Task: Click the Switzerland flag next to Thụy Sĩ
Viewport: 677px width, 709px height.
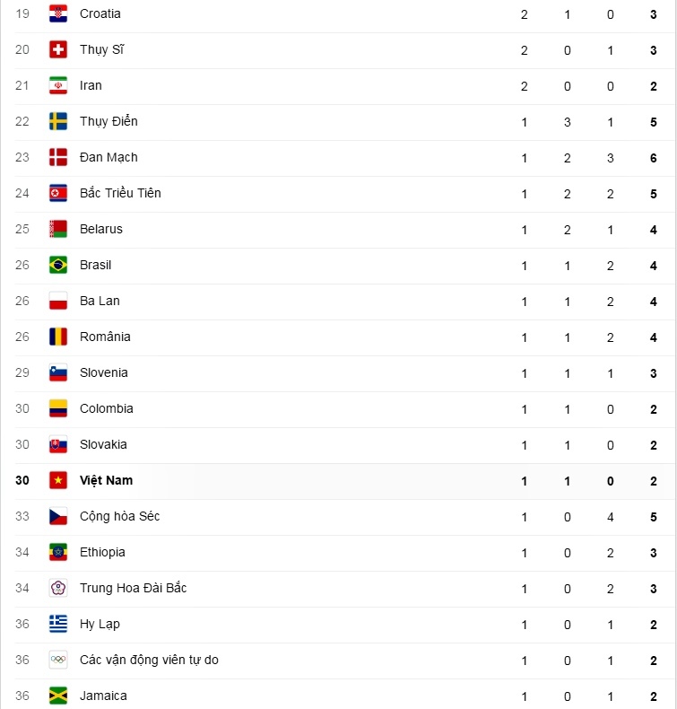Action: pos(58,49)
